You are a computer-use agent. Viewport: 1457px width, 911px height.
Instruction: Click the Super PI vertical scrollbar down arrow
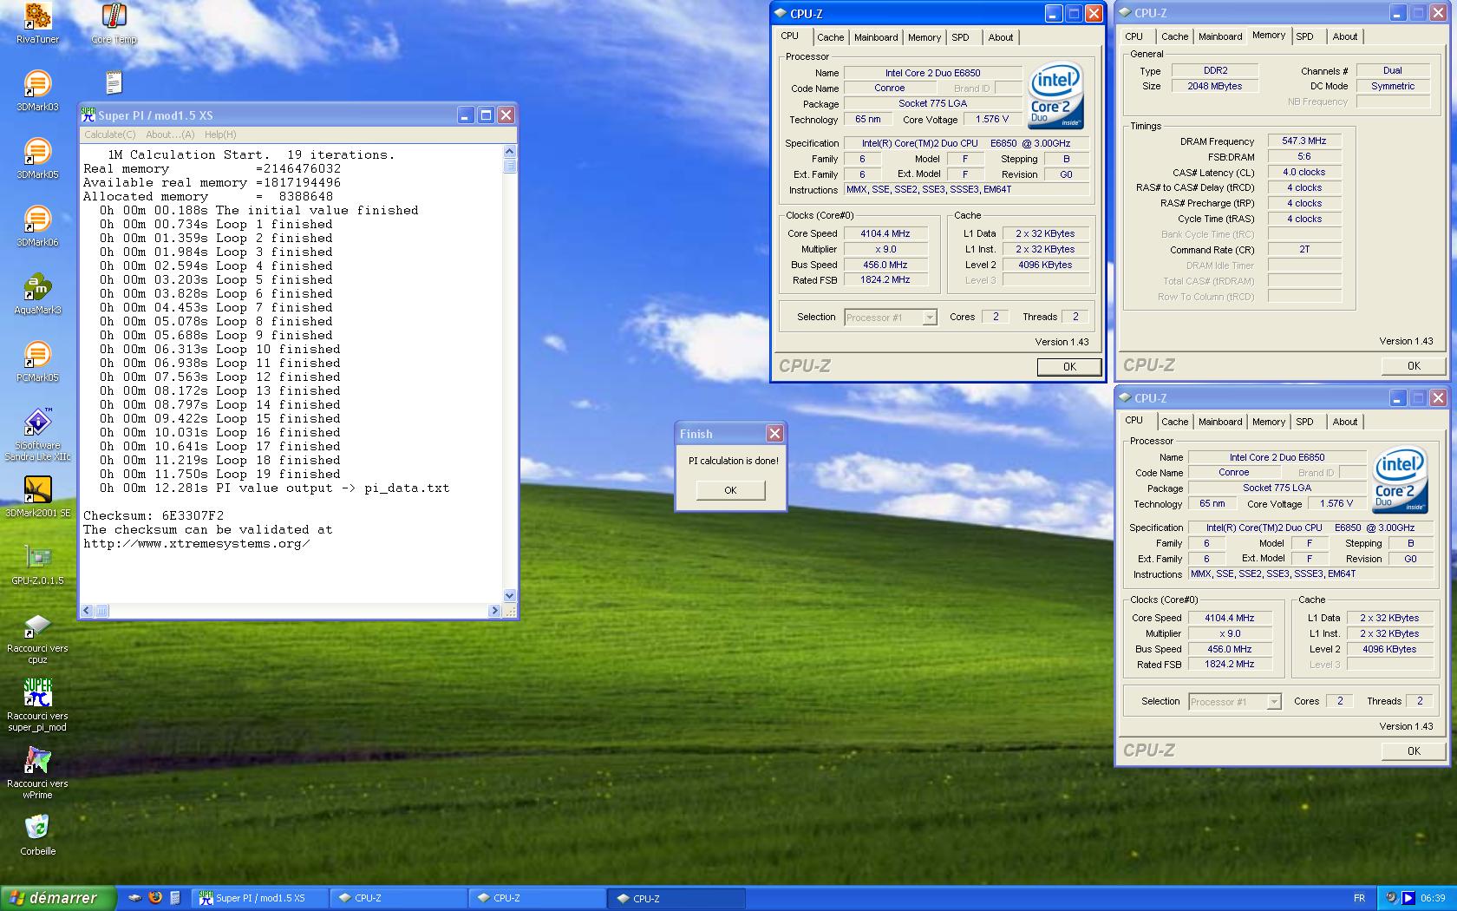point(509,596)
